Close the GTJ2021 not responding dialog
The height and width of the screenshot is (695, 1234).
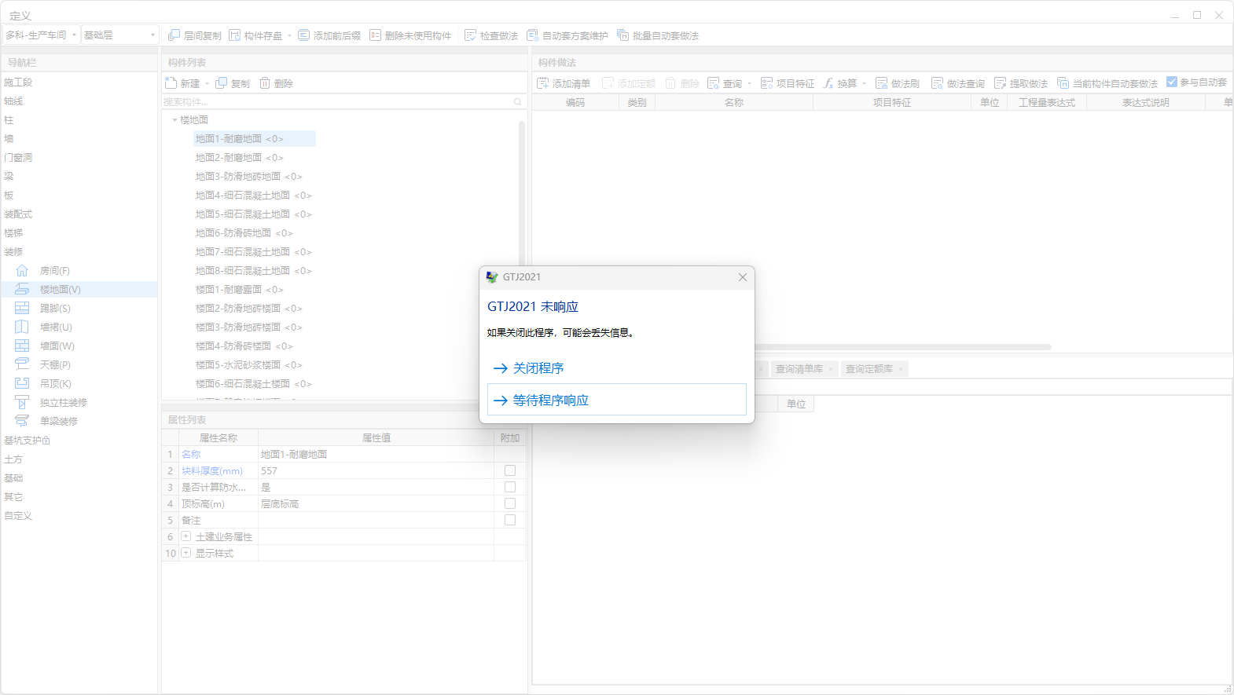(x=743, y=277)
